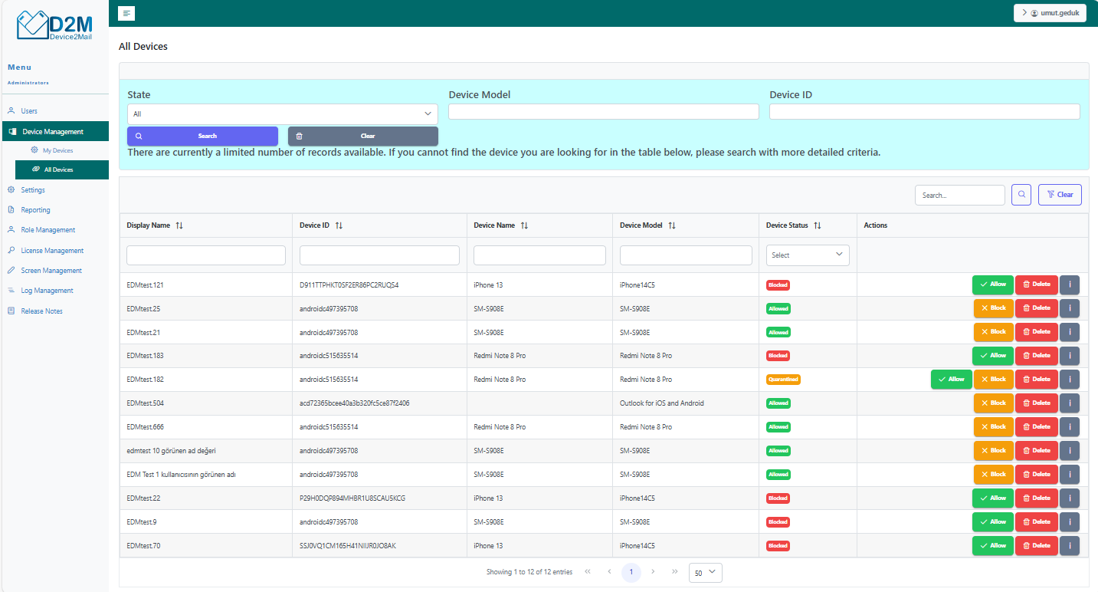
Task: Go to License Management menu
Action: click(x=52, y=251)
